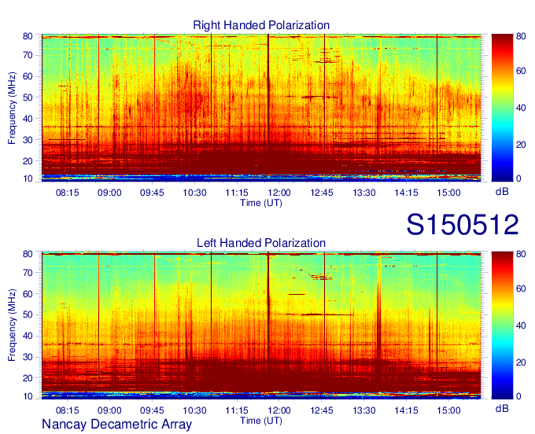This screenshot has height=434, width=535.
Task: Click the 15:00 tick label of the top plot
Action: pyautogui.click(x=448, y=193)
